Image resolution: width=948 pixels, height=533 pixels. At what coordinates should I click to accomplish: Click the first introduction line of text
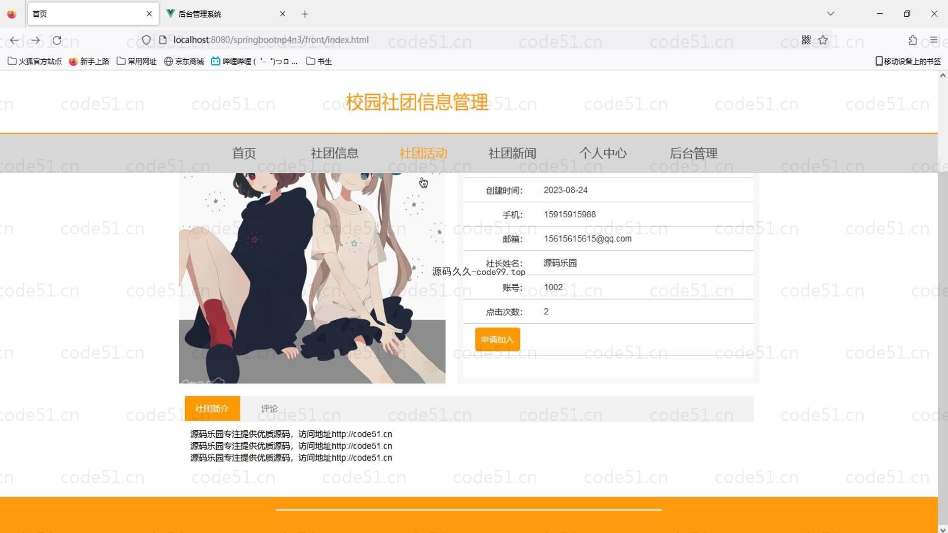pos(291,434)
